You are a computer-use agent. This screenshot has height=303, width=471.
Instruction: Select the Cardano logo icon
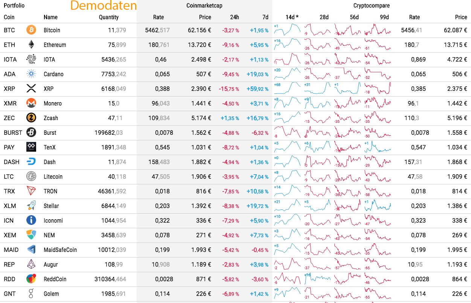click(31, 74)
